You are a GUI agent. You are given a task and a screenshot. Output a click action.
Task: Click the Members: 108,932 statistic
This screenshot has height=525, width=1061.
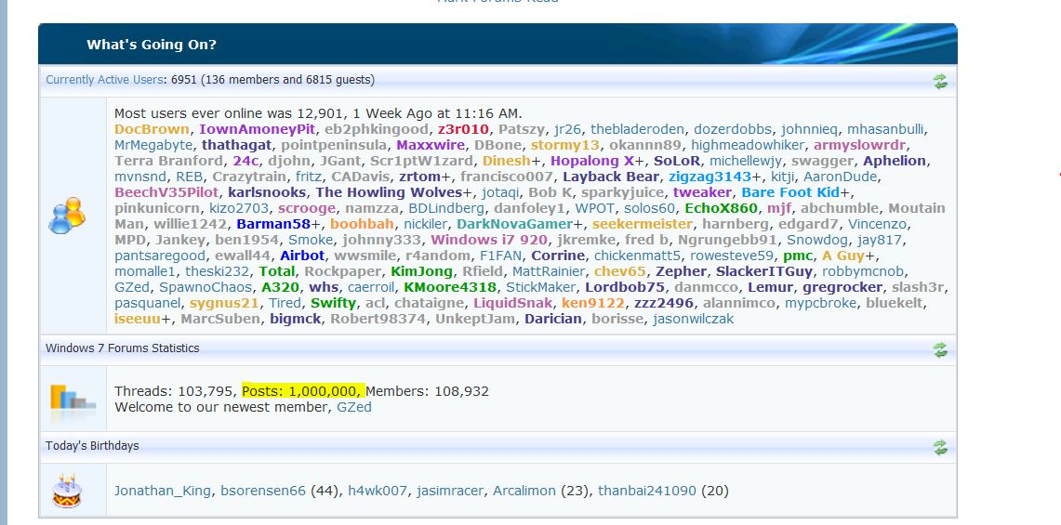tap(427, 391)
